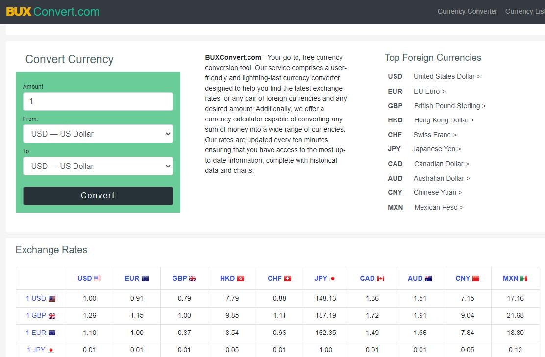Open the From currency dropdown
This screenshot has width=545, height=357.
tap(98, 134)
